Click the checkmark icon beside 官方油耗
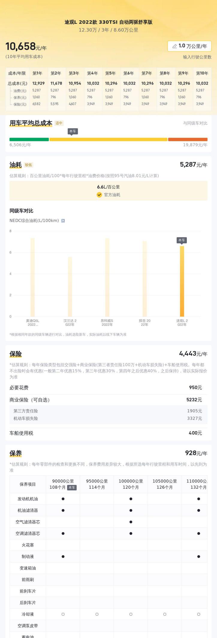The image size is (217, 638). click(x=99, y=195)
